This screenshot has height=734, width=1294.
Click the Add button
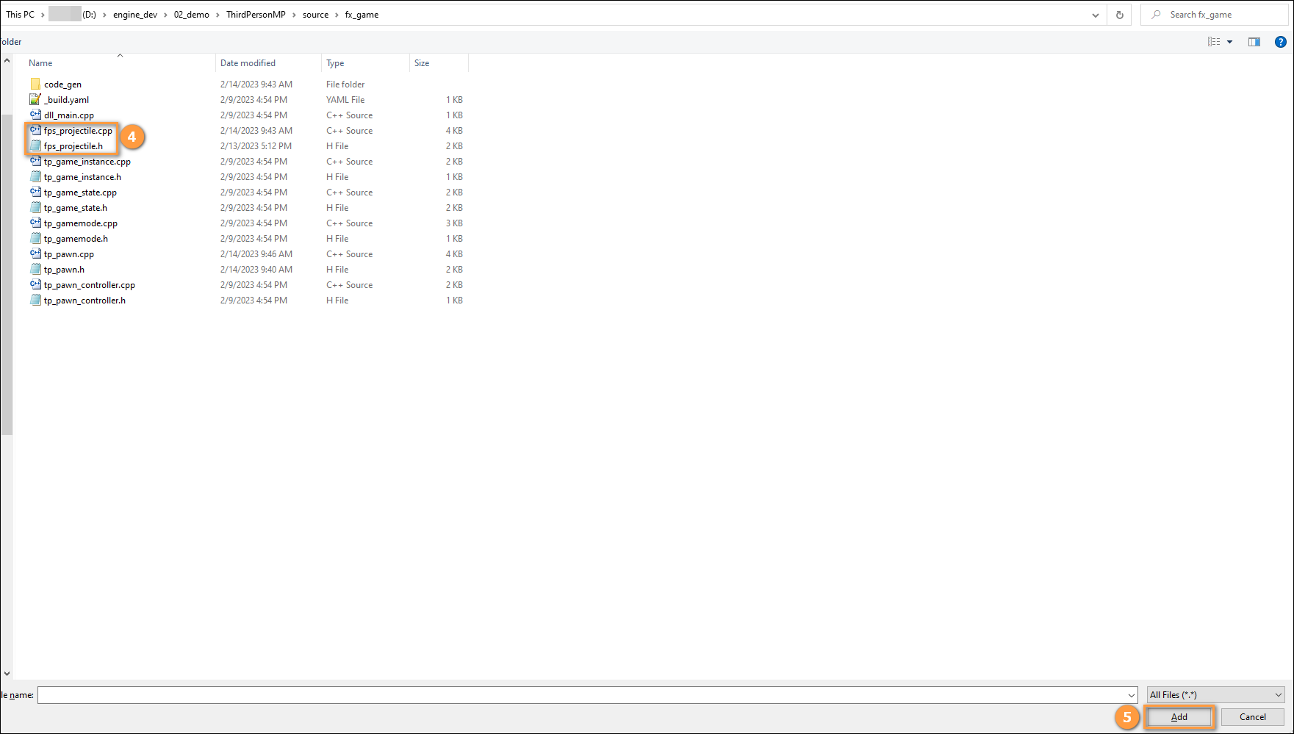(1179, 717)
